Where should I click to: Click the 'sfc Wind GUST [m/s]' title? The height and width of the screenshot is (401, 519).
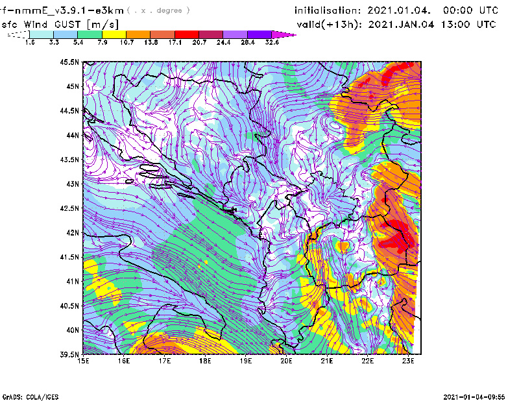60,25
